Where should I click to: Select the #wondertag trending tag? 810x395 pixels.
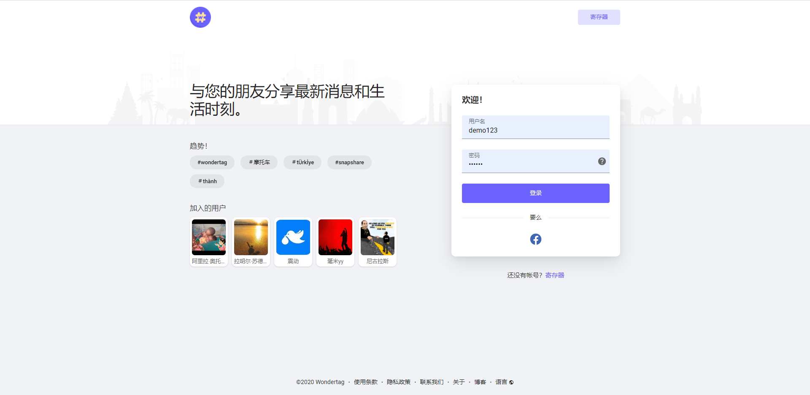click(212, 162)
